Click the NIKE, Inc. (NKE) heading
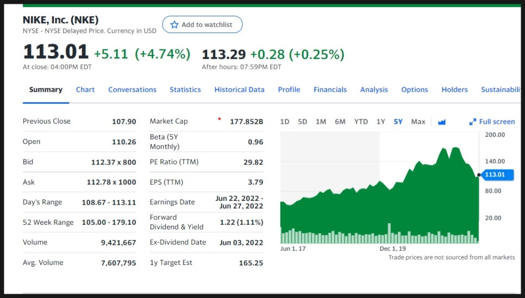The width and height of the screenshot is (525, 298). pos(61,20)
